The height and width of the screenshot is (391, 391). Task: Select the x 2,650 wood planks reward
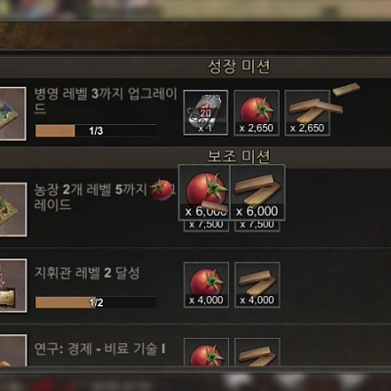click(307, 112)
